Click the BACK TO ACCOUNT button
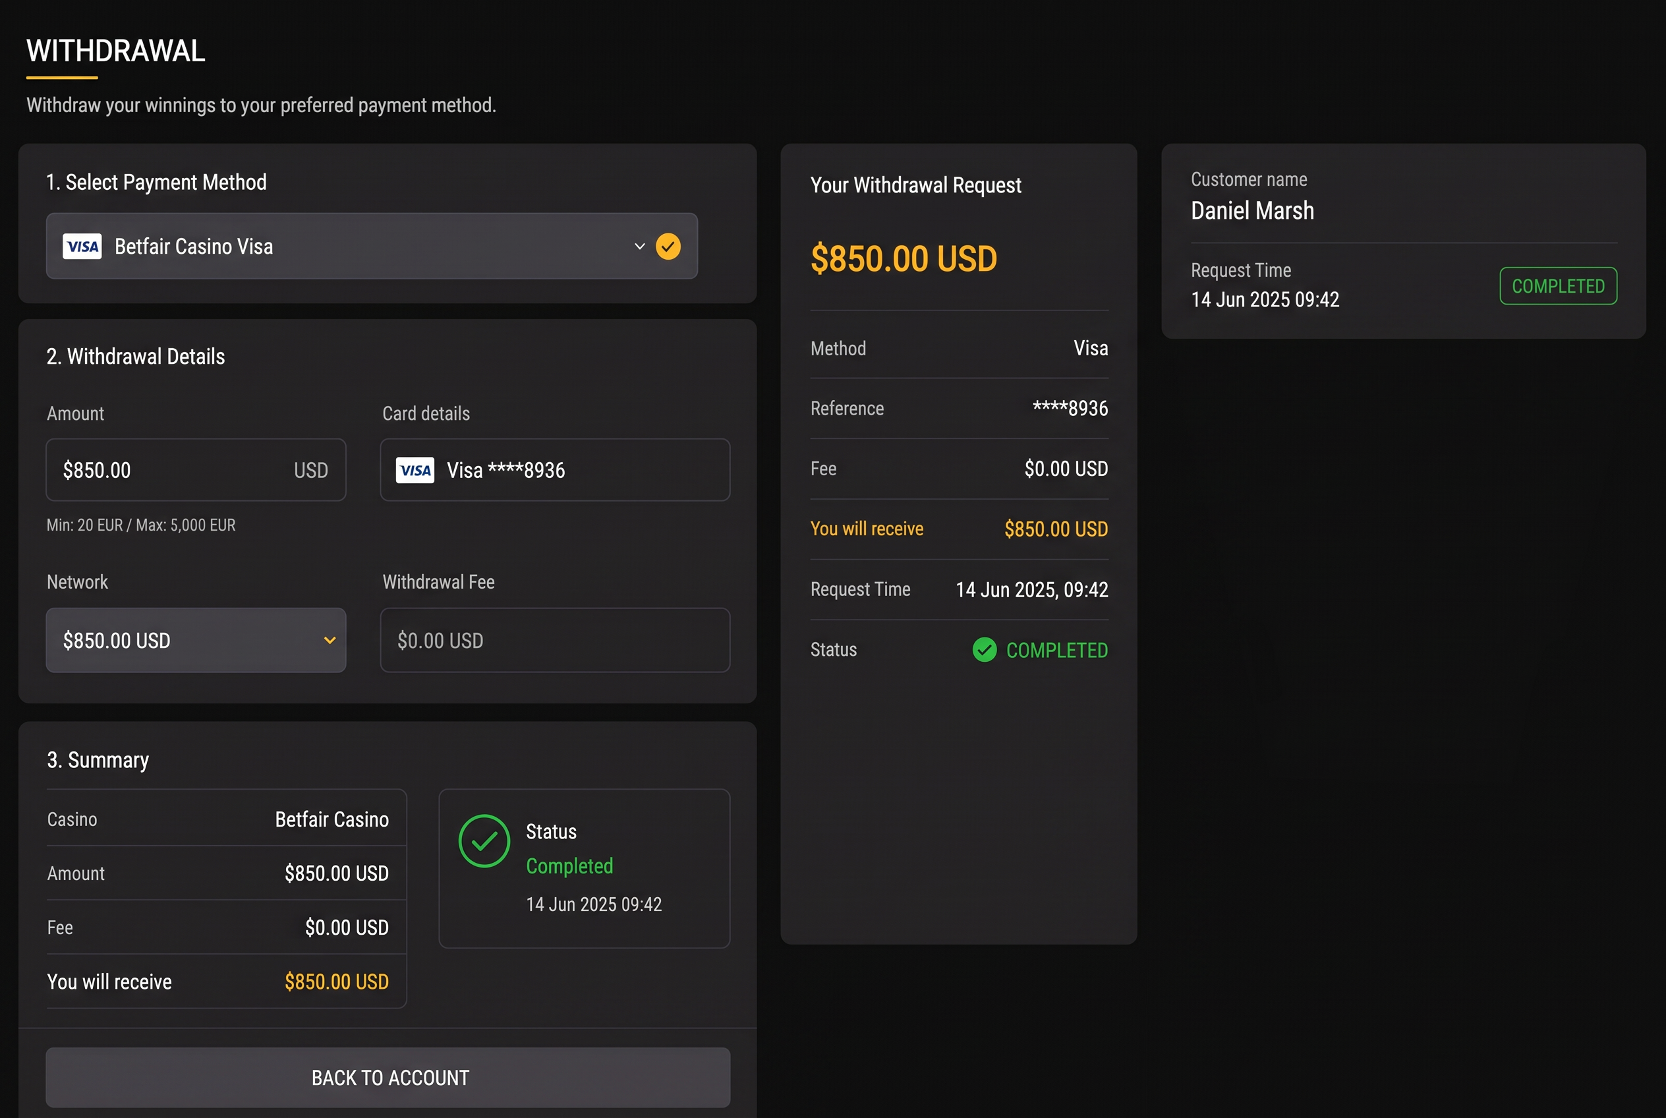Image resolution: width=1666 pixels, height=1118 pixels. pos(388,1077)
